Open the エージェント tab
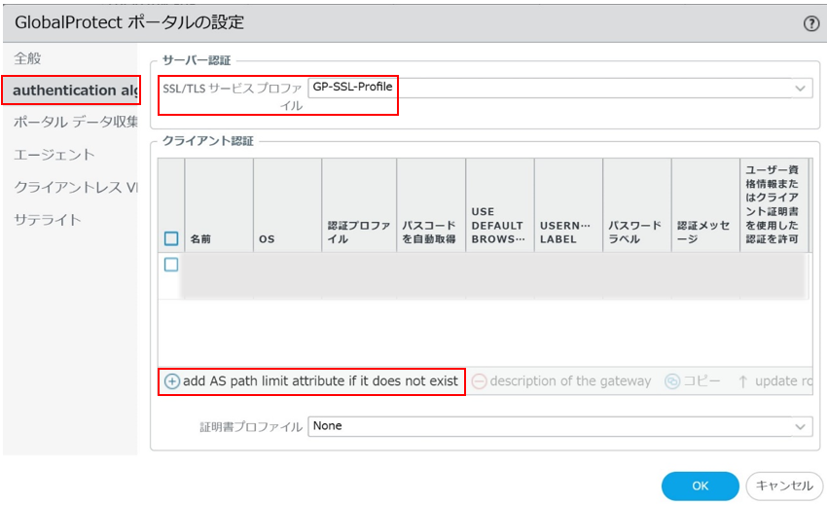This screenshot has height=505, width=827. pos(54,155)
